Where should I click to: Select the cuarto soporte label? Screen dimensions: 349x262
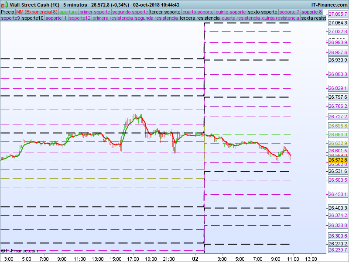pyautogui.click(x=198, y=12)
